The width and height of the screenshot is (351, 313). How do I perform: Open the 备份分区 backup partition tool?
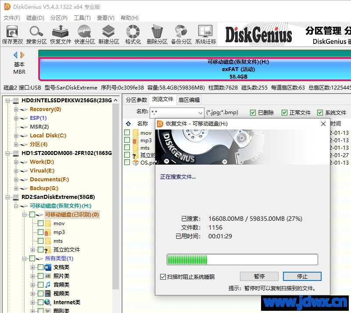pyautogui.click(x=181, y=35)
